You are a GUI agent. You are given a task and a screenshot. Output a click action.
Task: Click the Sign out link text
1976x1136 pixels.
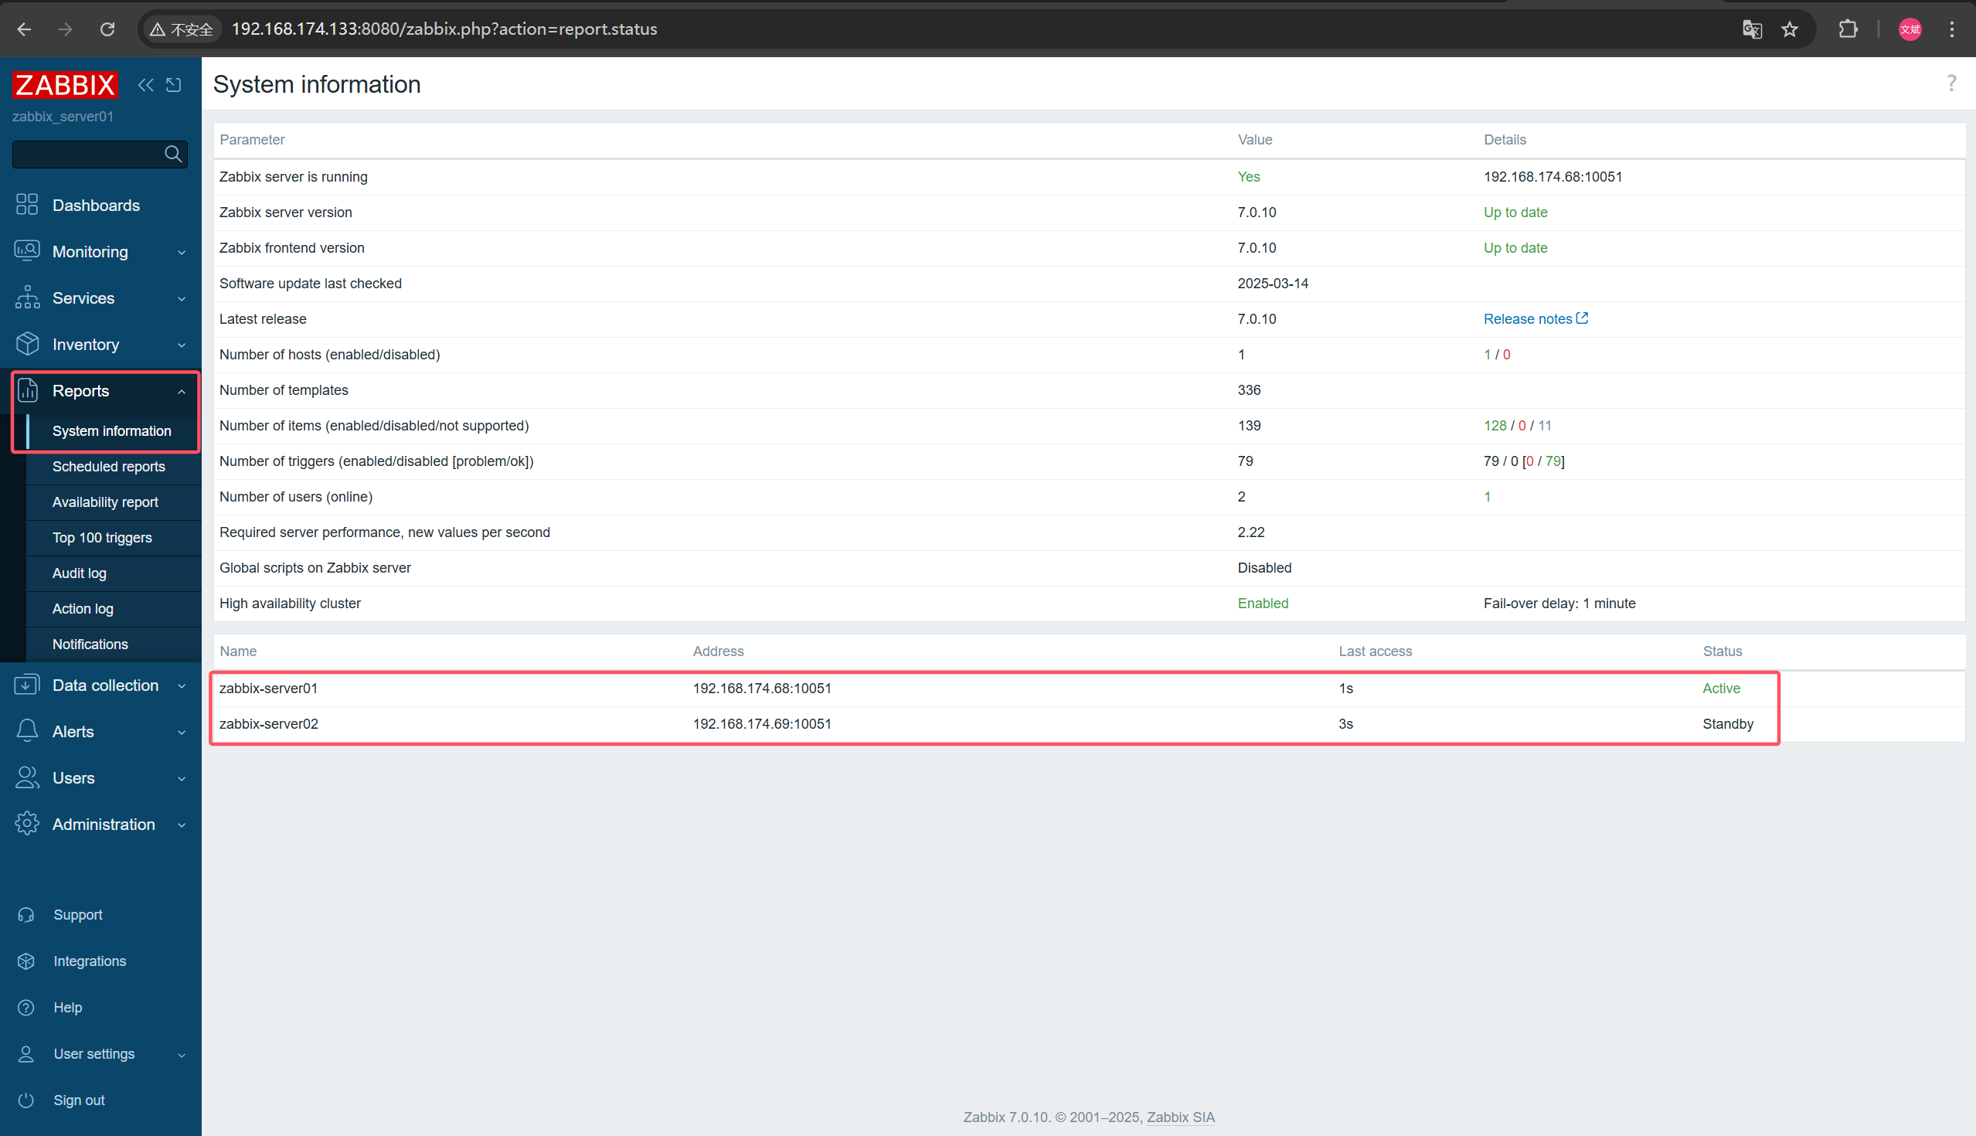pos(79,1100)
